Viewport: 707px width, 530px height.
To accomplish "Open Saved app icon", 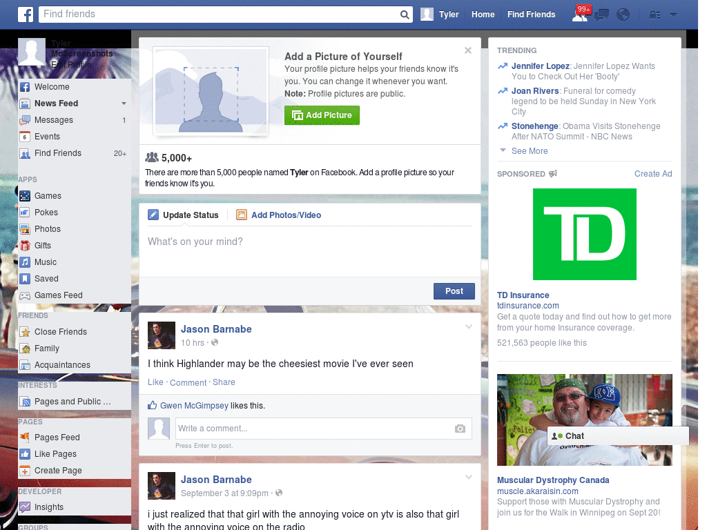I will [25, 279].
